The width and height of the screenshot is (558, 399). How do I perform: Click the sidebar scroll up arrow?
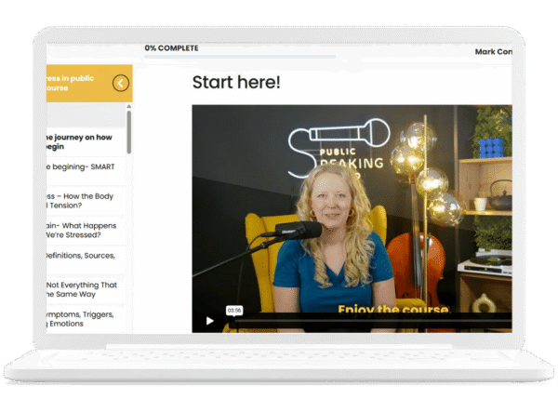(129, 106)
